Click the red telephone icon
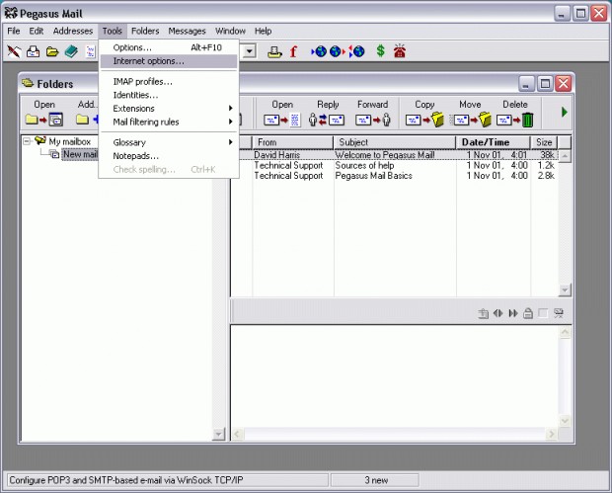 (400, 51)
